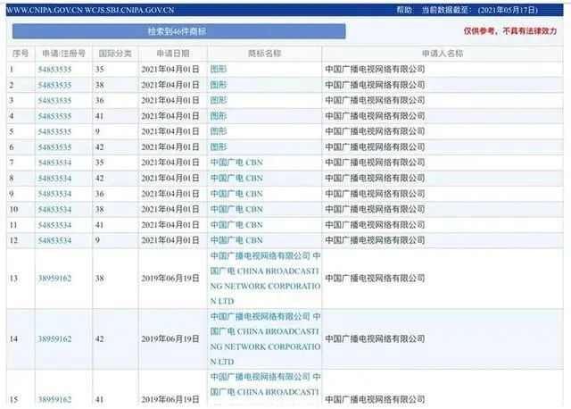Click the 申请/注册号 column header

(x=62, y=54)
